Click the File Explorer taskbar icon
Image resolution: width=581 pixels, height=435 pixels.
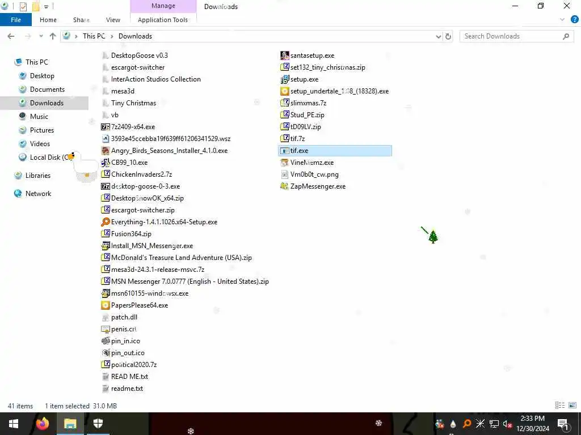(70, 424)
